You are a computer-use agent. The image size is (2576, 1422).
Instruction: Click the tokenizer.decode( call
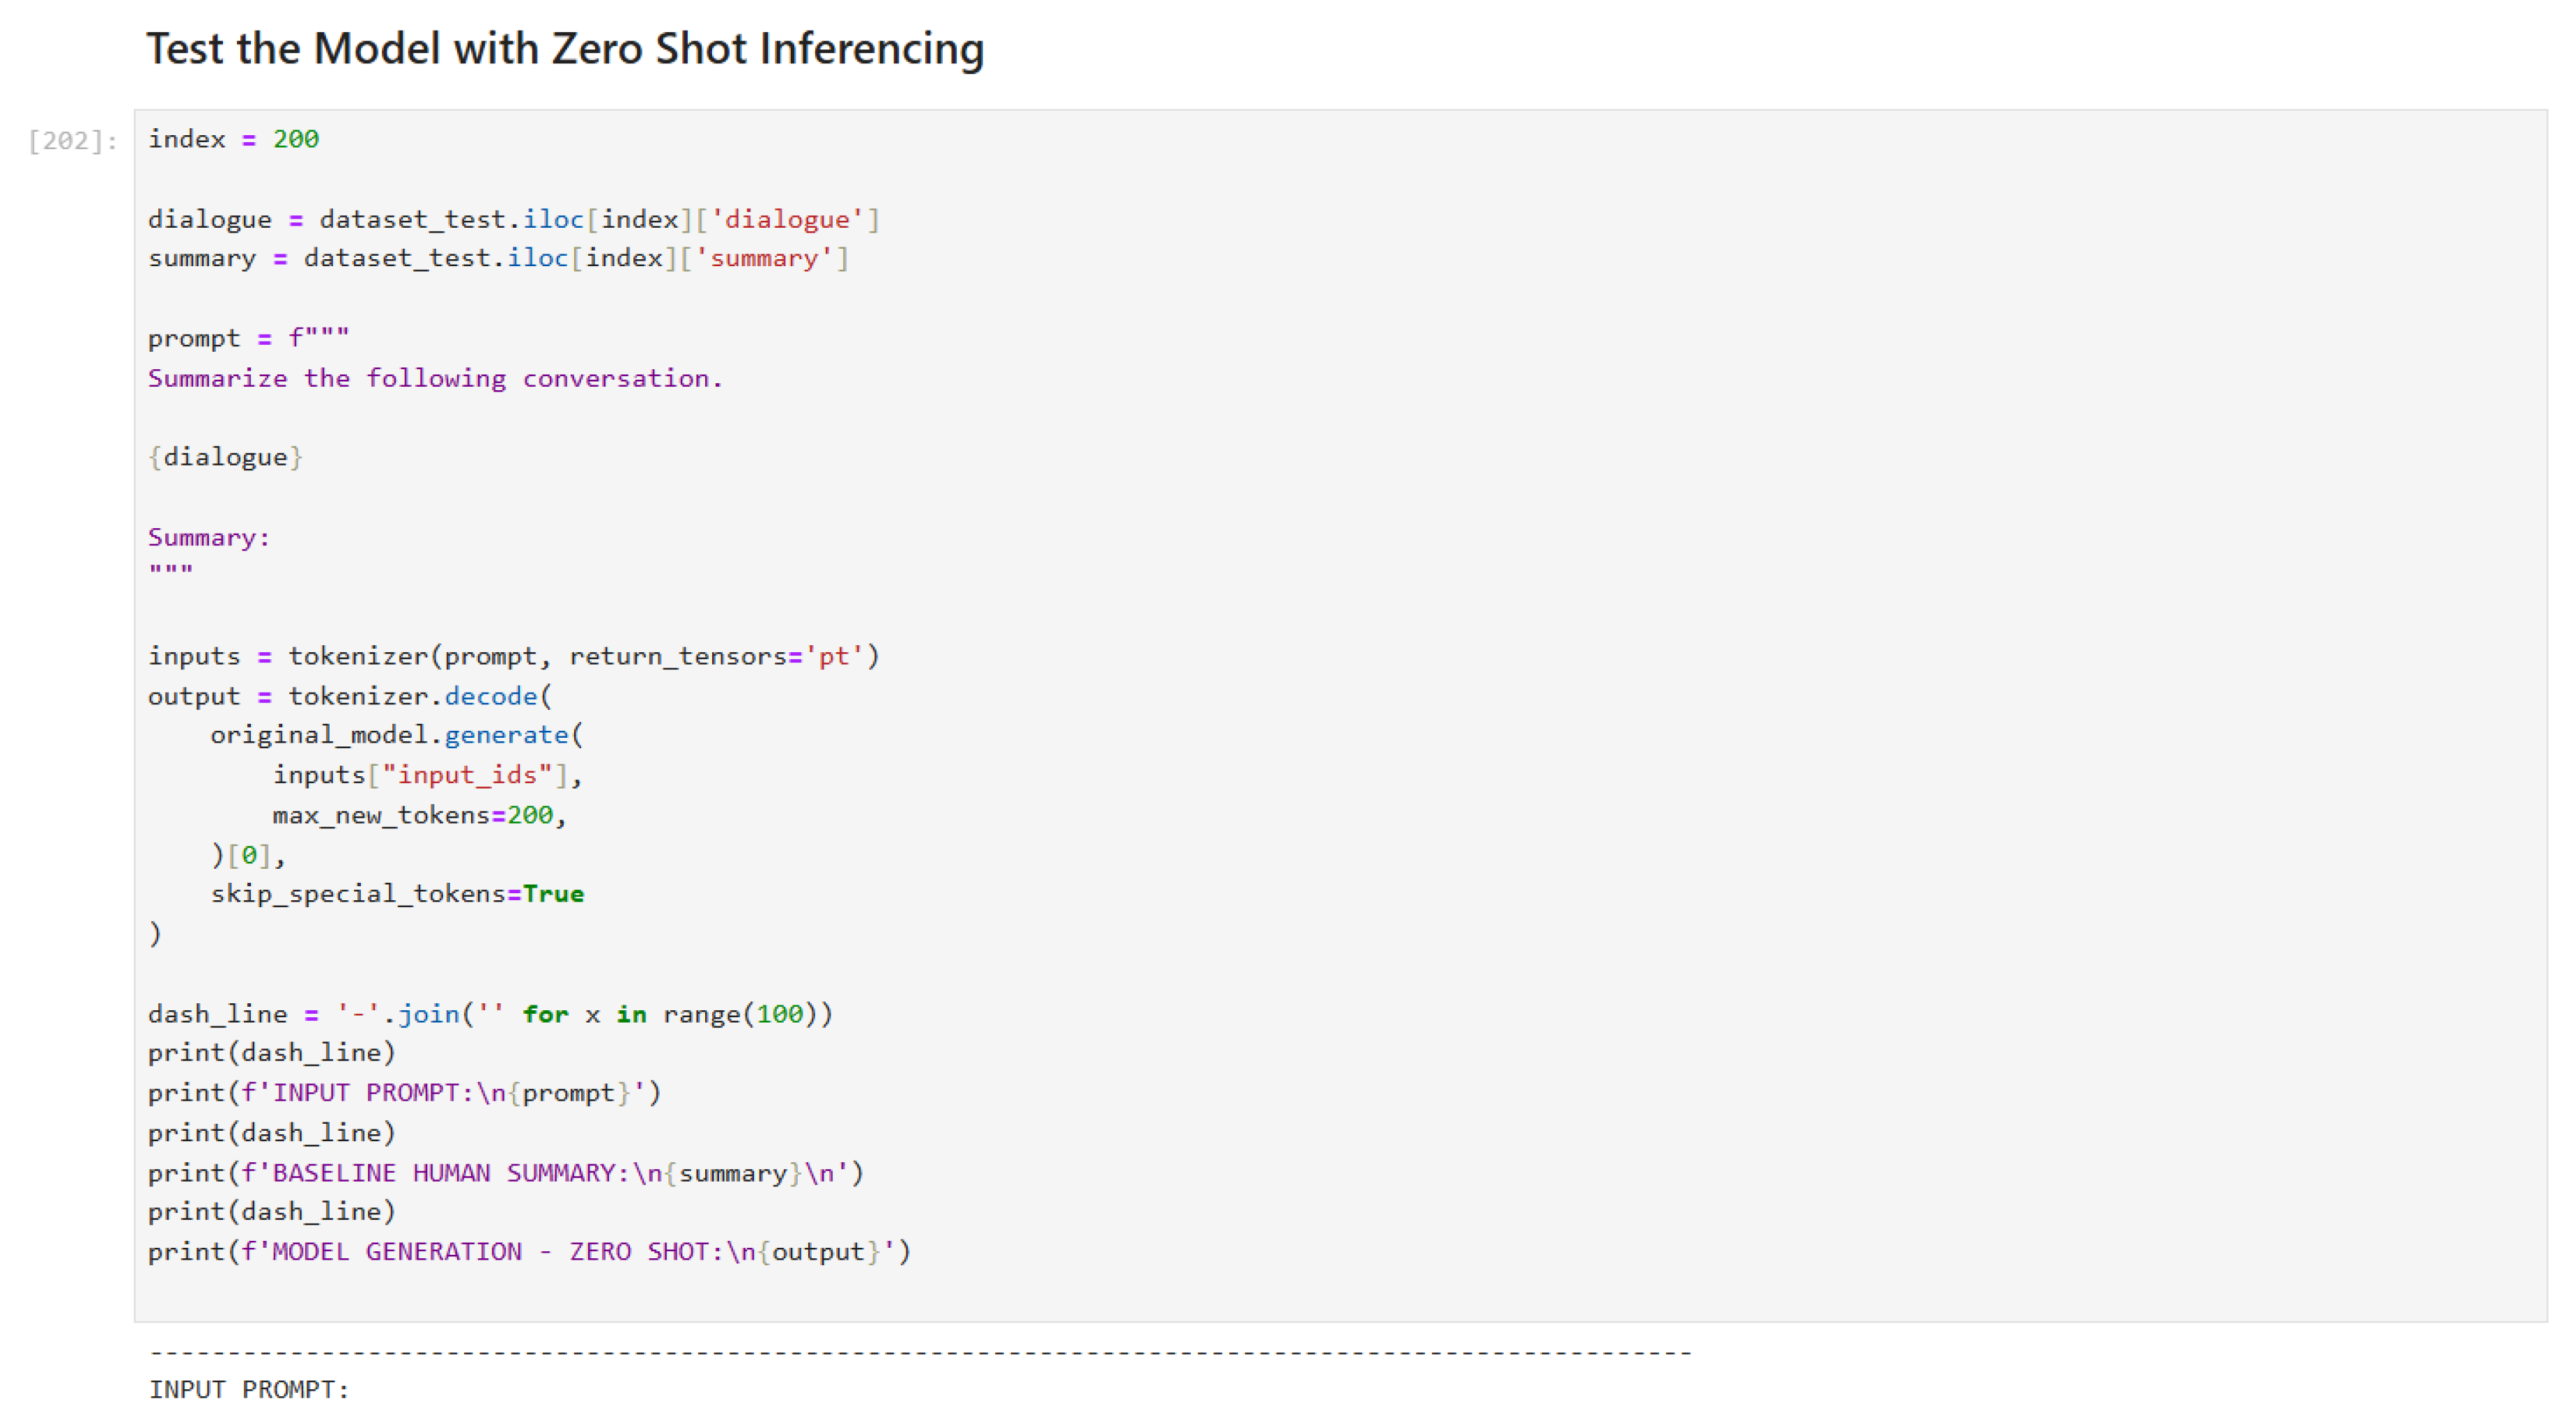click(420, 696)
